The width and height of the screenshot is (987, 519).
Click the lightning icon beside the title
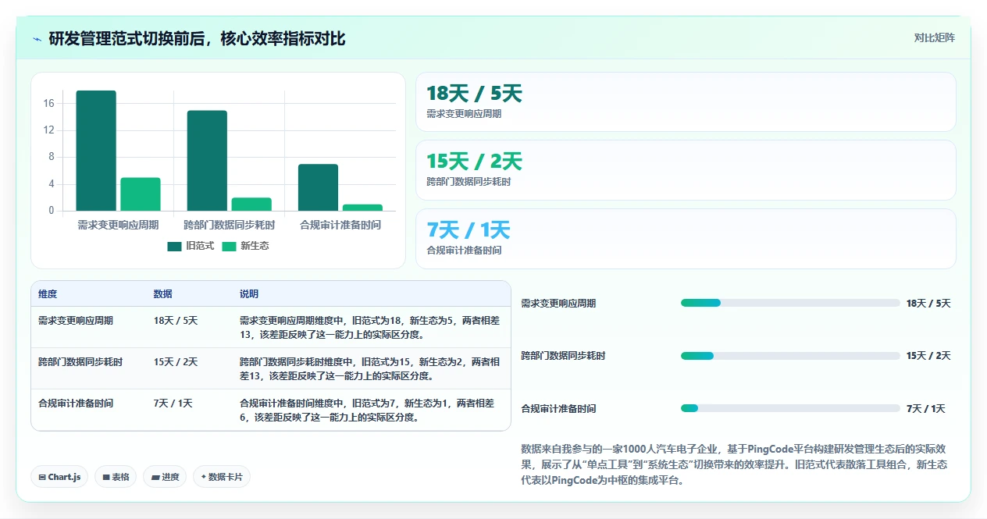pos(37,39)
